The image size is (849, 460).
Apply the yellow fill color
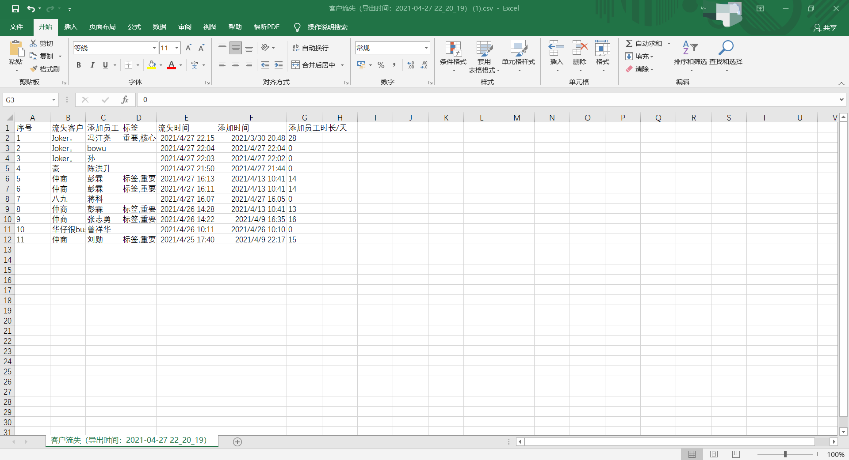(152, 65)
